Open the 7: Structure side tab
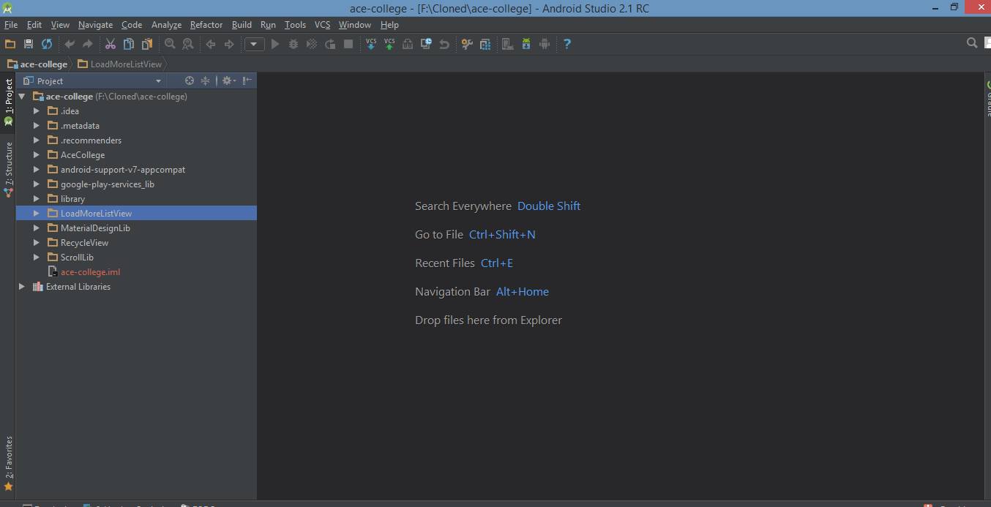The height and width of the screenshot is (507, 991). tap(8, 170)
